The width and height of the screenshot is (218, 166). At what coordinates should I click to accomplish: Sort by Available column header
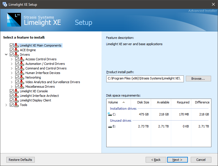tap(161, 102)
